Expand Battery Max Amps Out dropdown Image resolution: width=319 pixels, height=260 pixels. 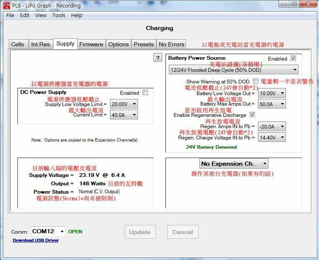(272, 104)
